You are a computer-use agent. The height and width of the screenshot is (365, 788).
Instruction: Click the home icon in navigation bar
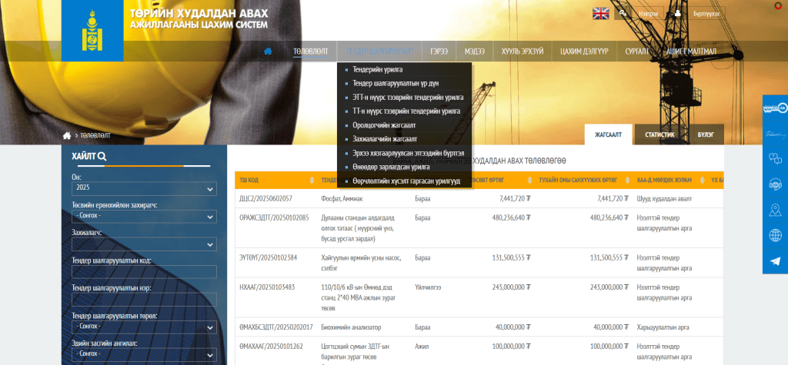point(268,51)
